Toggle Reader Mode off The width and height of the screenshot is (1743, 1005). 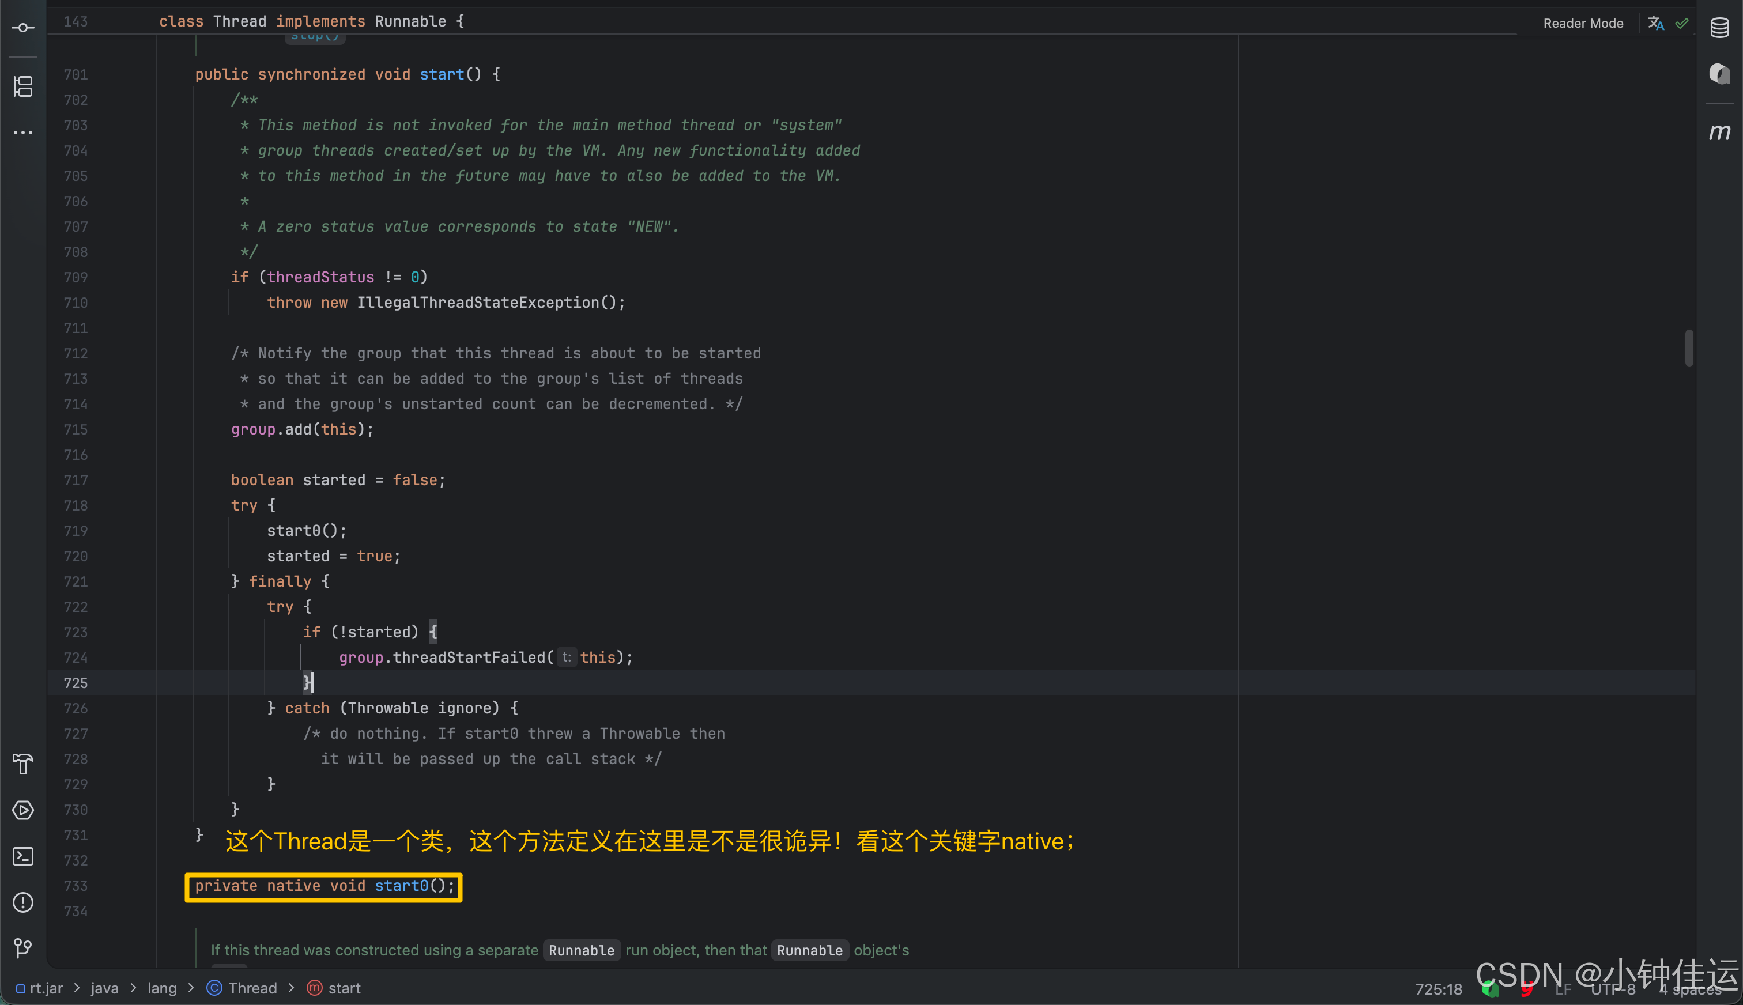pos(1582,23)
